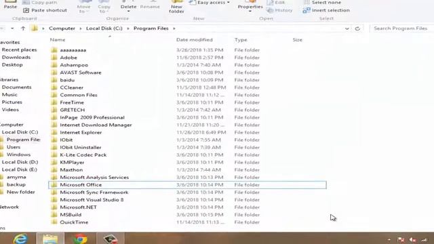434x244 pixels.
Task: Show hidden tray icons arrow
Action: click(389, 240)
